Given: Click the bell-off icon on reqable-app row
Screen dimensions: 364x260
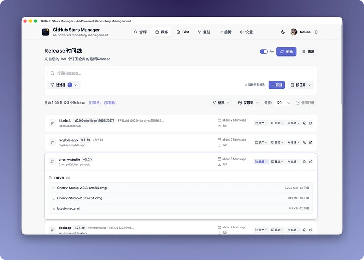Looking at the screenshot, I should (304, 142).
